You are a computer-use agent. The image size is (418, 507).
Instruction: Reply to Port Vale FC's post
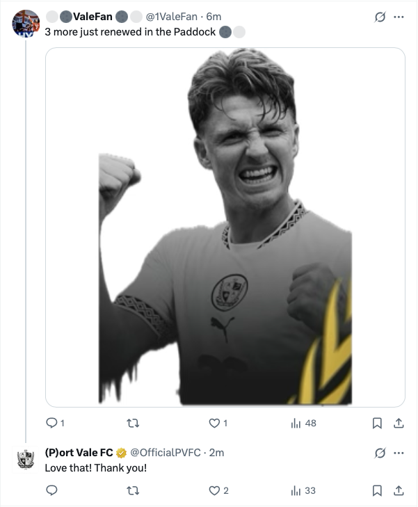click(51, 490)
